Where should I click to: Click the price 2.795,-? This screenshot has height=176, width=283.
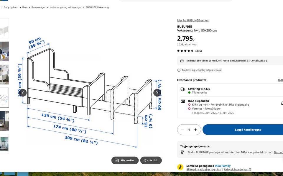pyautogui.click(x=186, y=38)
